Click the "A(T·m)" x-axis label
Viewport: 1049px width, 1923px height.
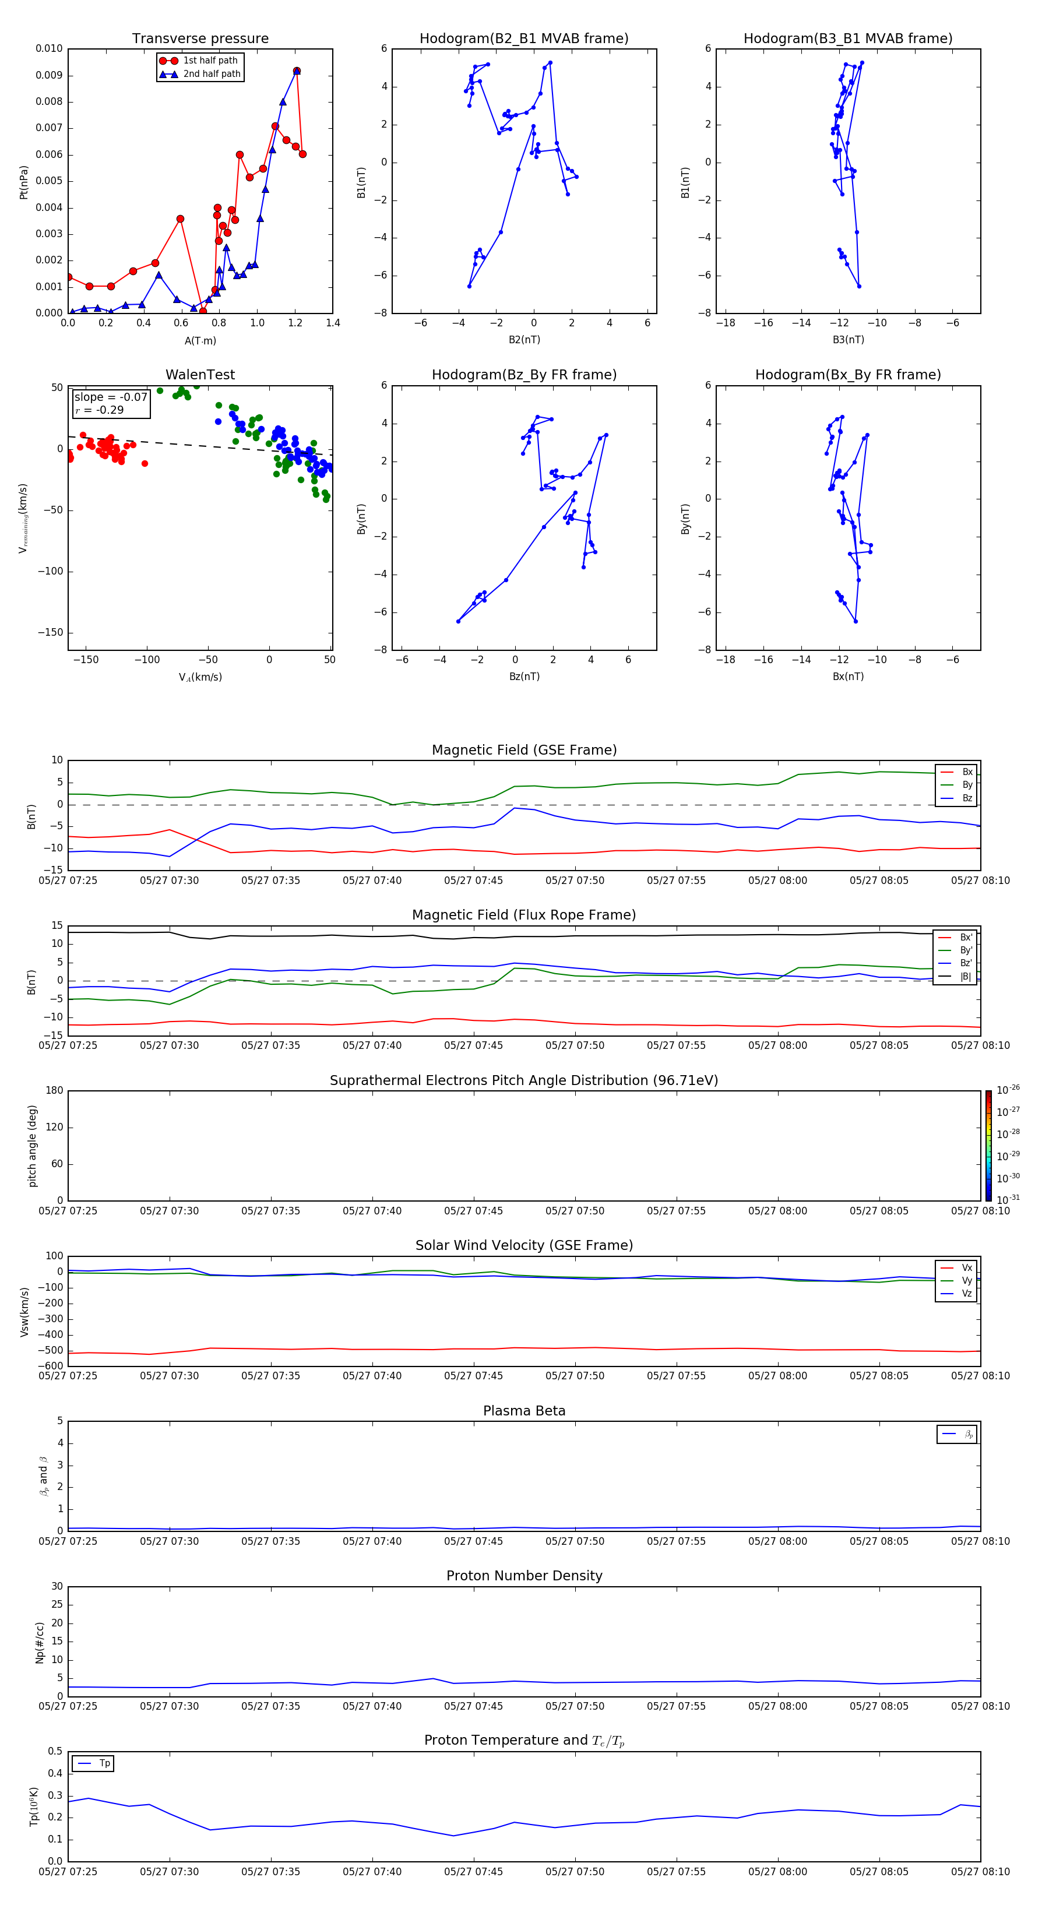click(200, 341)
